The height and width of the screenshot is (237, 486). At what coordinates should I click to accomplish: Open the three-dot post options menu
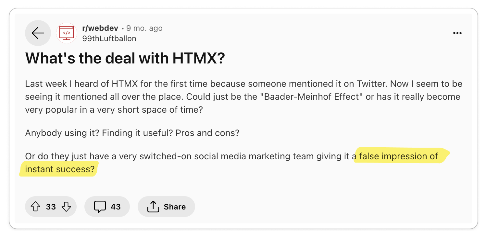tap(457, 33)
